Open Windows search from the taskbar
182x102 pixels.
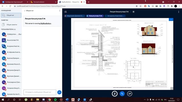pyautogui.click(x=9, y=99)
